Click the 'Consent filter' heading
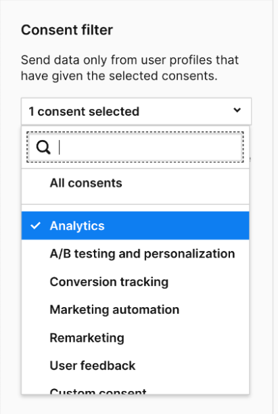 point(67,30)
